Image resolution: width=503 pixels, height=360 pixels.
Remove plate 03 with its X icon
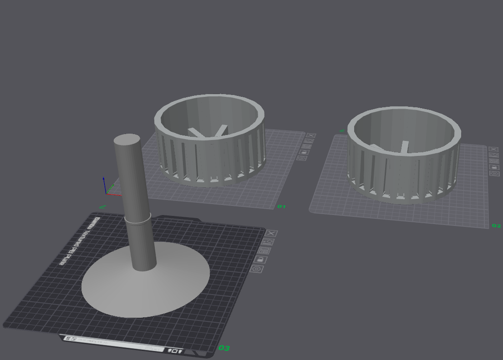tap(271, 233)
